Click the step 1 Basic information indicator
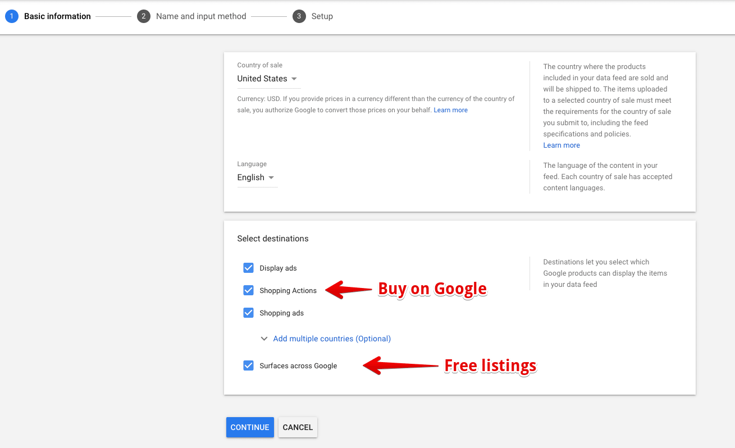Image resolution: width=735 pixels, height=448 pixels. point(11,16)
